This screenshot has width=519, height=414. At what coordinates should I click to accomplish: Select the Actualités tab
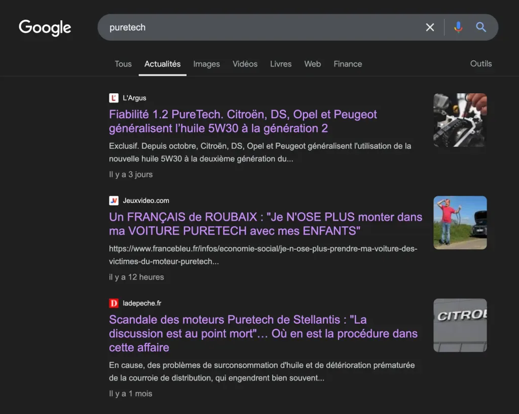pyautogui.click(x=163, y=64)
